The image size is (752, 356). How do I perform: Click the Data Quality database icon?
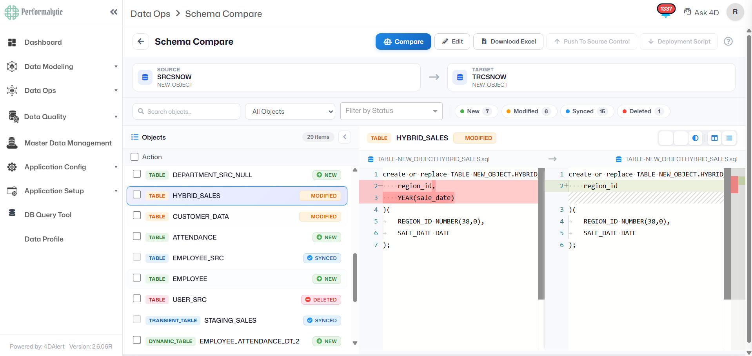tap(13, 116)
